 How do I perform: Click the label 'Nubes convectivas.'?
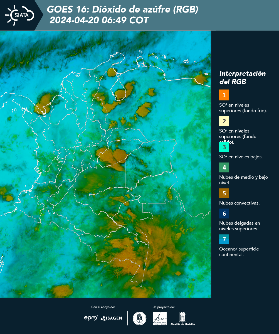coord(240,203)
